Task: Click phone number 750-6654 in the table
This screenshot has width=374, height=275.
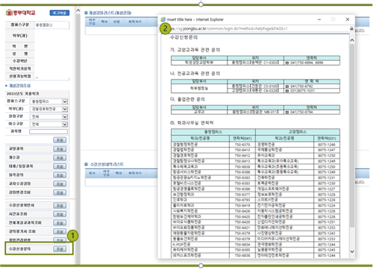Action: [243, 244]
